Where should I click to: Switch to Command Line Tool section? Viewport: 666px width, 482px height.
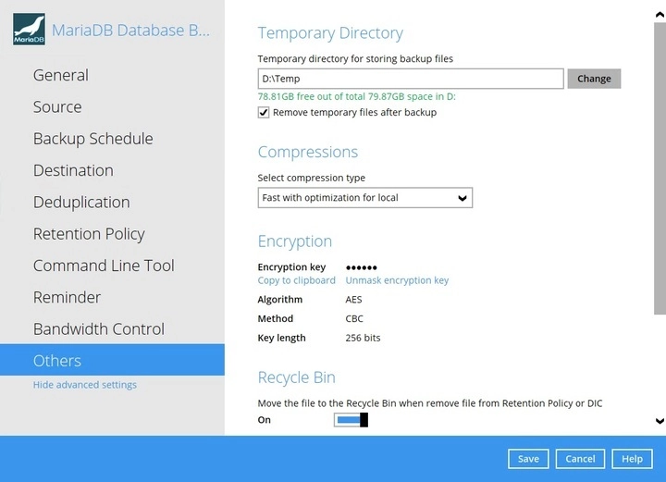pos(104,266)
